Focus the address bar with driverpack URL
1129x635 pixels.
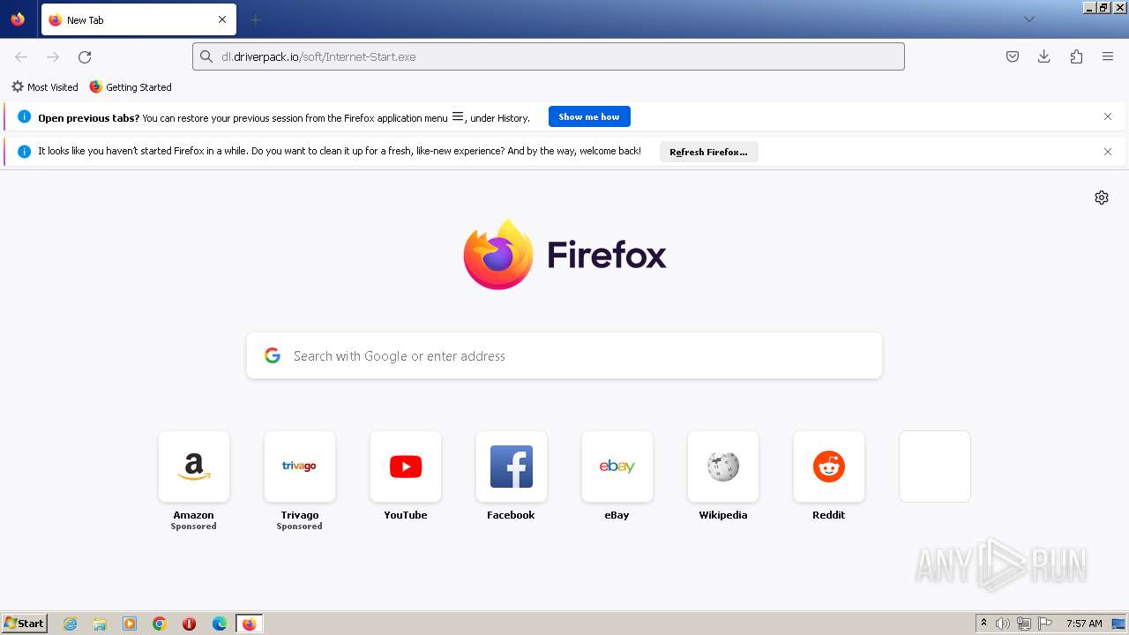pos(549,56)
